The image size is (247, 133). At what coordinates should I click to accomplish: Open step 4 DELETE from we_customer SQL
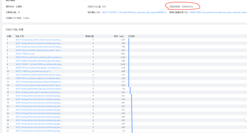[x=38, y=50]
